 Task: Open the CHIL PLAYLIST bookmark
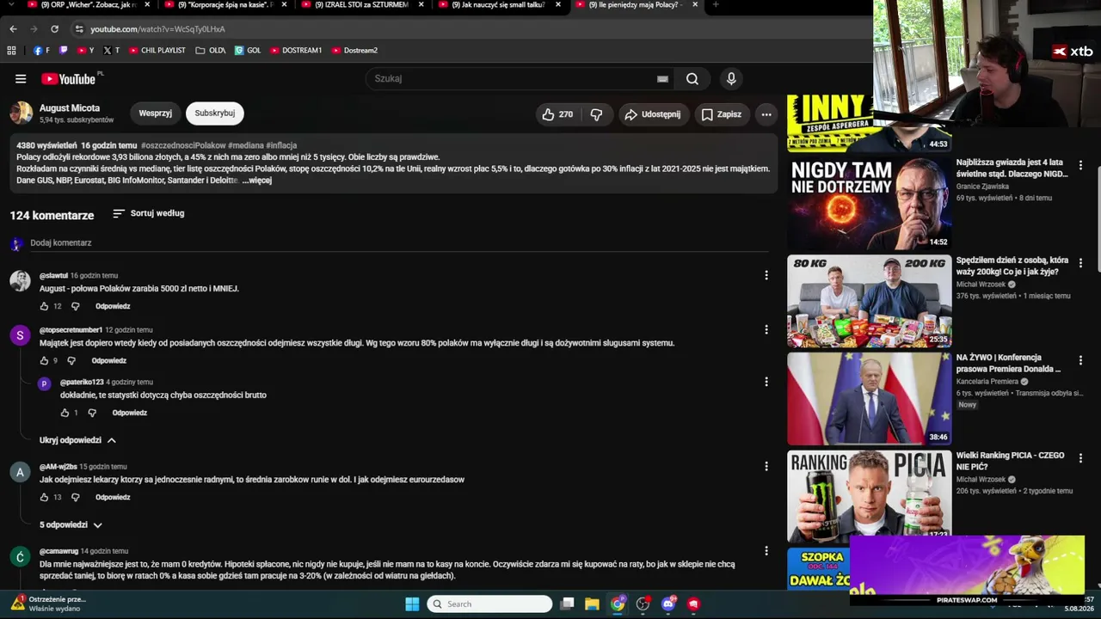tap(157, 51)
